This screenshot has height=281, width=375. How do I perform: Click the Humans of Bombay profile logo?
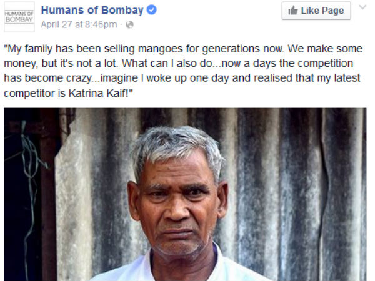(19, 17)
